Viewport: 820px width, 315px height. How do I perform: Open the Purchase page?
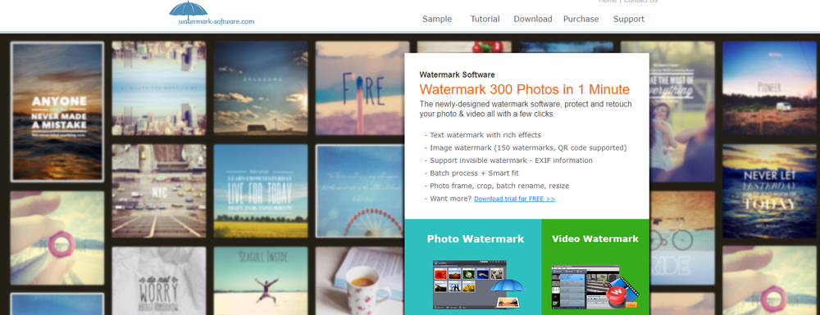pyautogui.click(x=581, y=19)
